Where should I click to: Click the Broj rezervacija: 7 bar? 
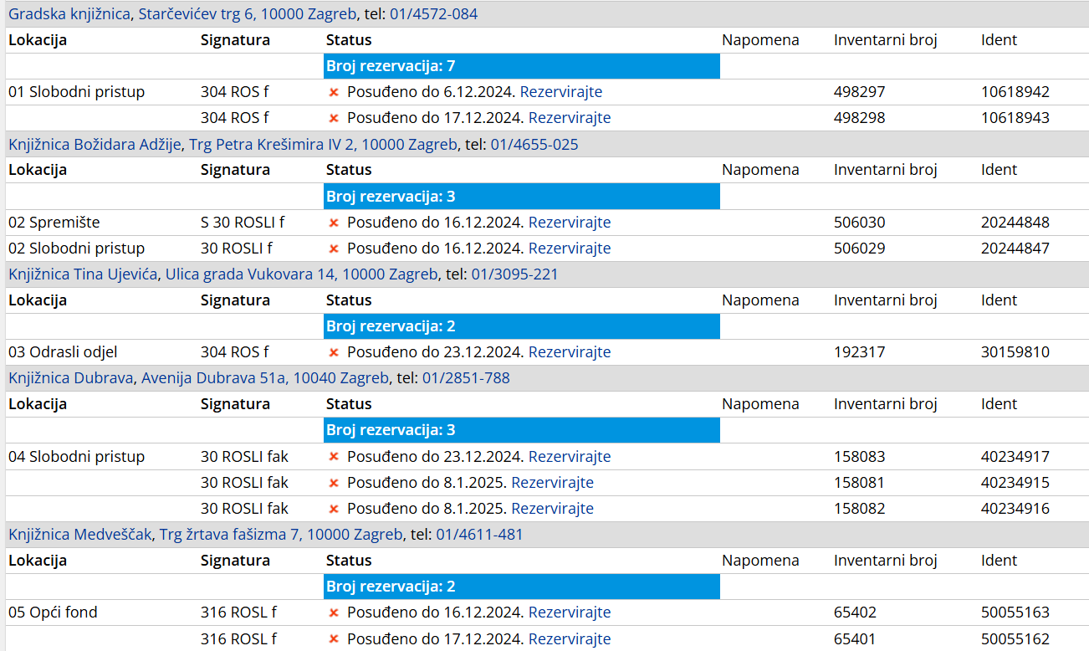(521, 66)
